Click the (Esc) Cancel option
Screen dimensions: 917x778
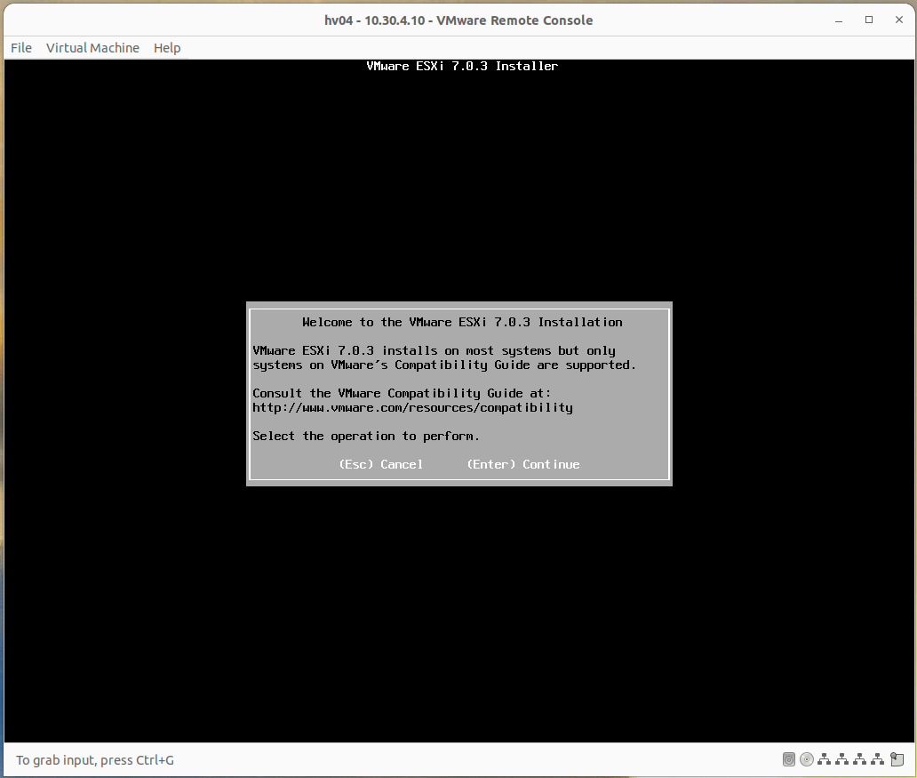(380, 464)
